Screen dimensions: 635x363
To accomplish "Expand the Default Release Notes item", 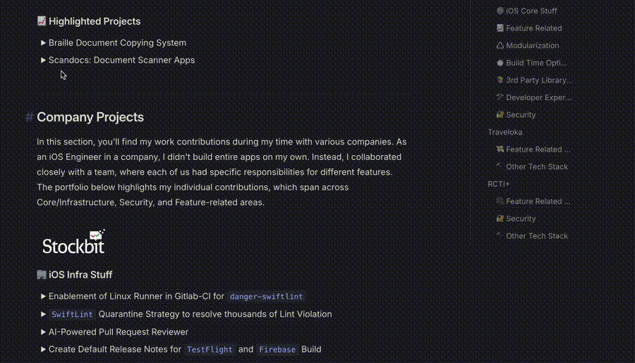I will (44, 350).
